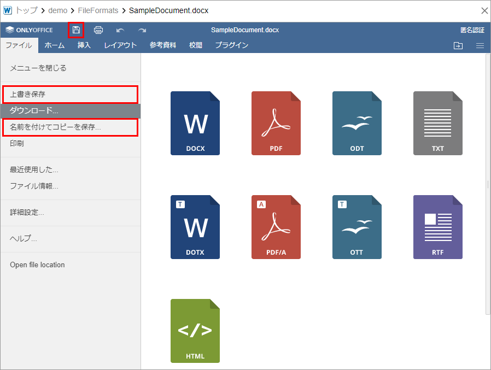Click SampleDocument.docx in breadcrumb
Viewport: 491px width, 370px height.
[169, 10]
